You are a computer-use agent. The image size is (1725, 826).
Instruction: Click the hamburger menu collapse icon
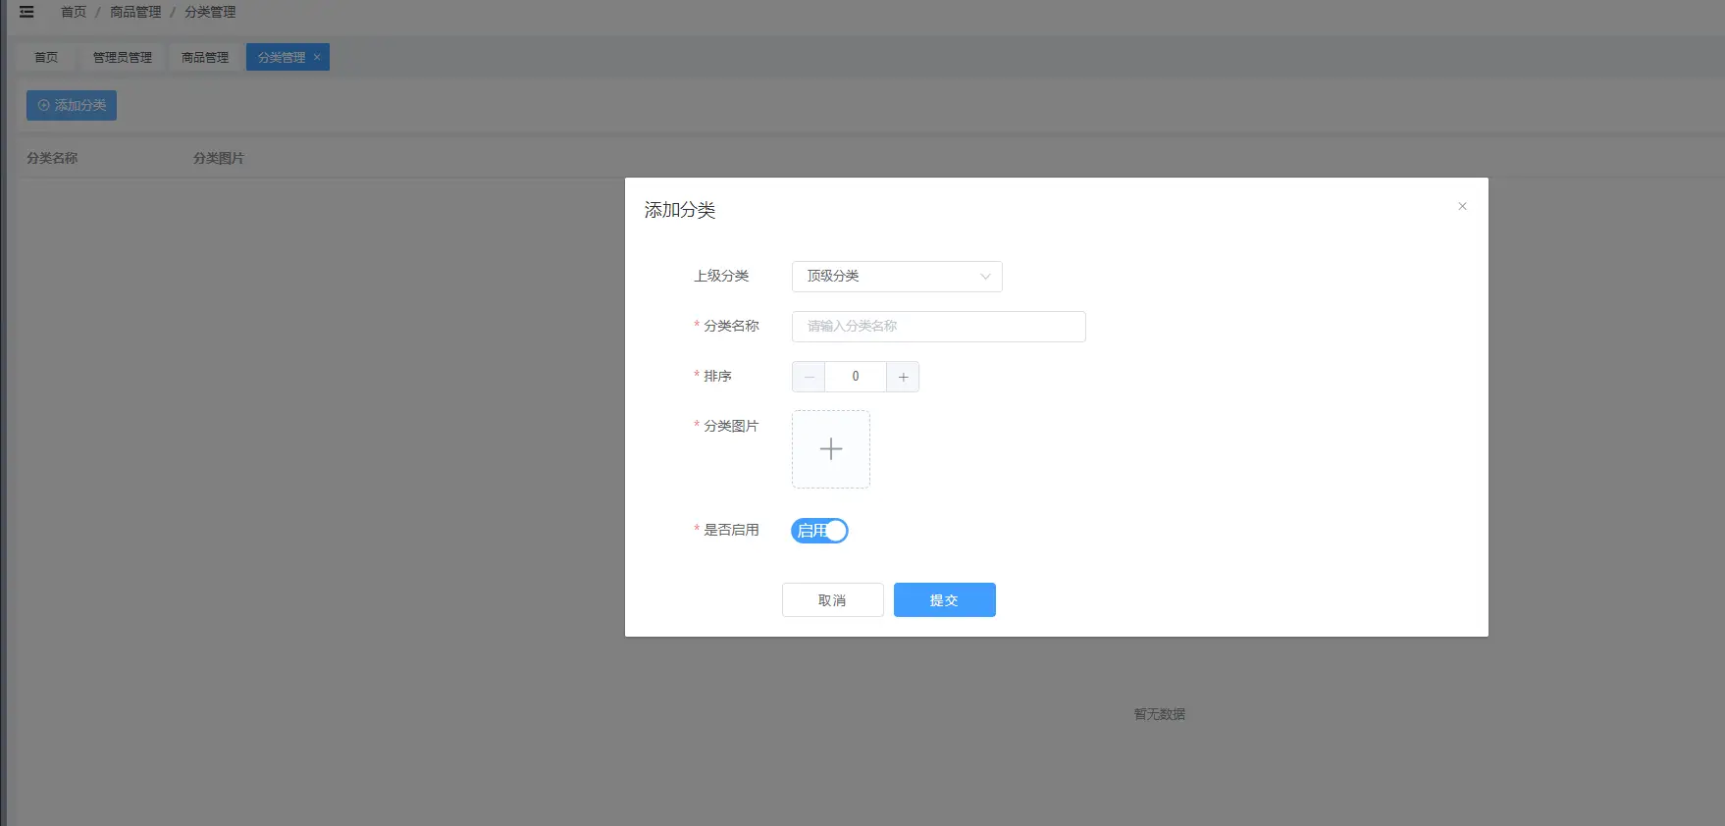point(26,13)
